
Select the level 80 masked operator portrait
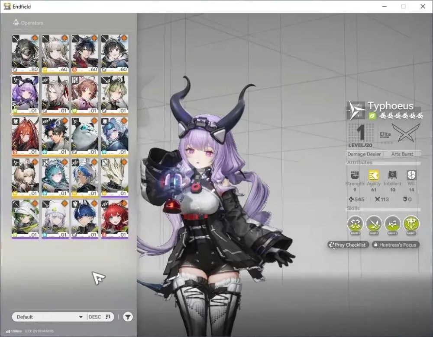click(x=25, y=54)
